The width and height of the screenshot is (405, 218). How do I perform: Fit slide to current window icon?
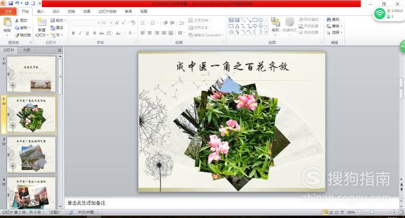point(401,212)
